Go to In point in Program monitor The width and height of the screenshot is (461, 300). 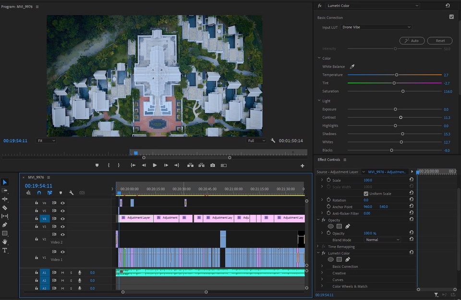[133, 165]
